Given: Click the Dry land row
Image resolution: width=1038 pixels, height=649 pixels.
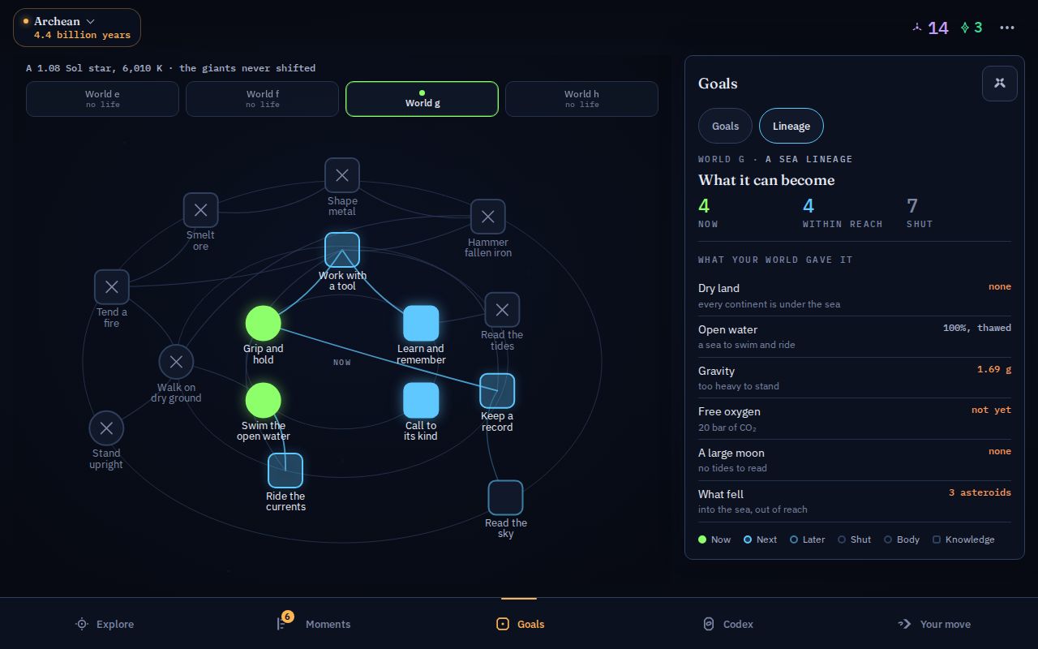Looking at the screenshot, I should tap(855, 295).
